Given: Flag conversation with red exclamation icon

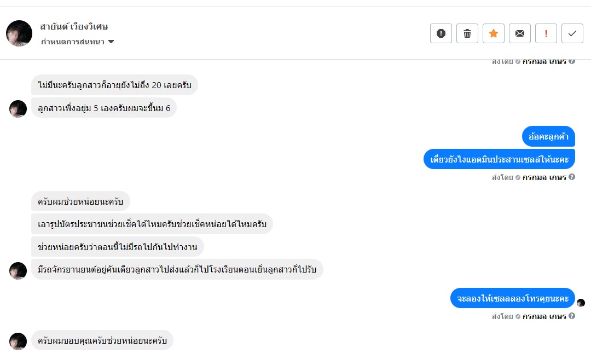Looking at the screenshot, I should click(x=546, y=33).
